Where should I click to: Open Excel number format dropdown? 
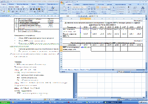[x=109, y=7]
